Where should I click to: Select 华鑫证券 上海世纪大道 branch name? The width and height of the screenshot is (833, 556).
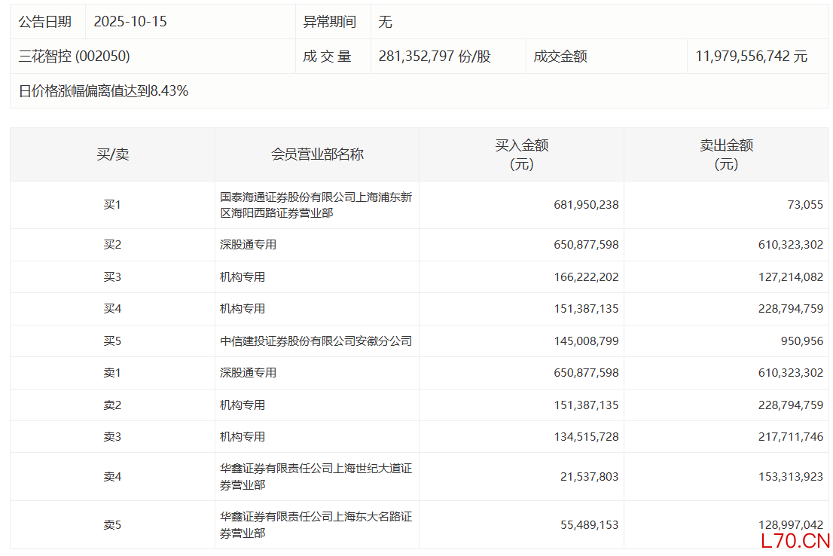coord(316,477)
